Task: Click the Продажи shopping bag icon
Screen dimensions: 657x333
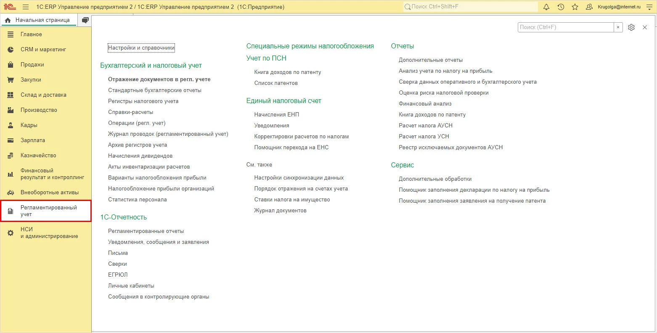Action: pos(11,65)
